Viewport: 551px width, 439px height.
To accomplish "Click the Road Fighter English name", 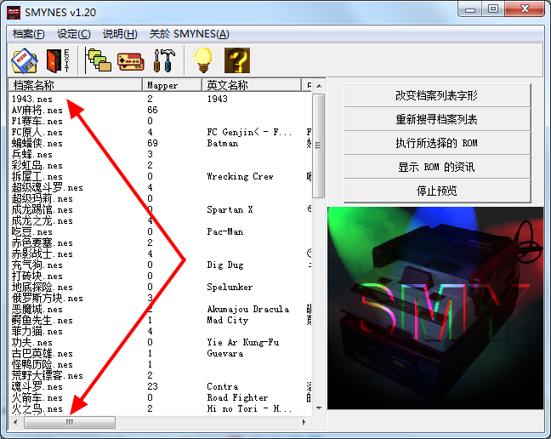I will click(237, 398).
